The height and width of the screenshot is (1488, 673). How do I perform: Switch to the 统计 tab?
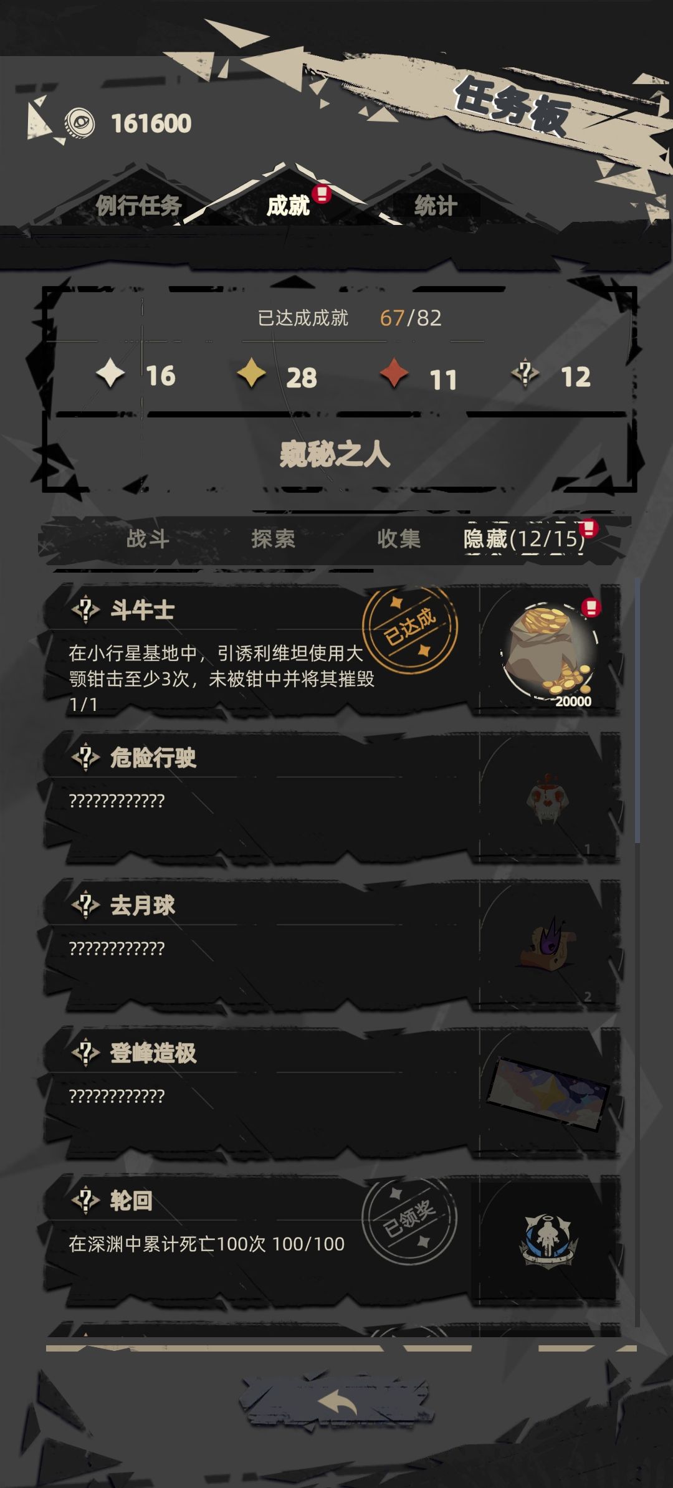(x=436, y=205)
